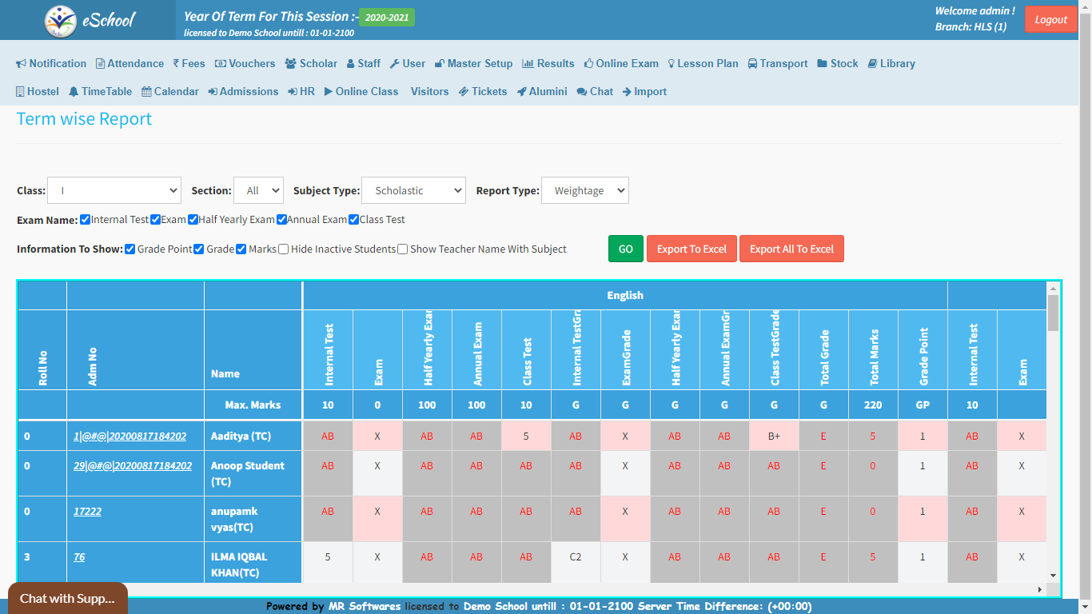Viewport: 1092px width, 614px height.
Task: Open the Class dropdown
Action: point(114,191)
